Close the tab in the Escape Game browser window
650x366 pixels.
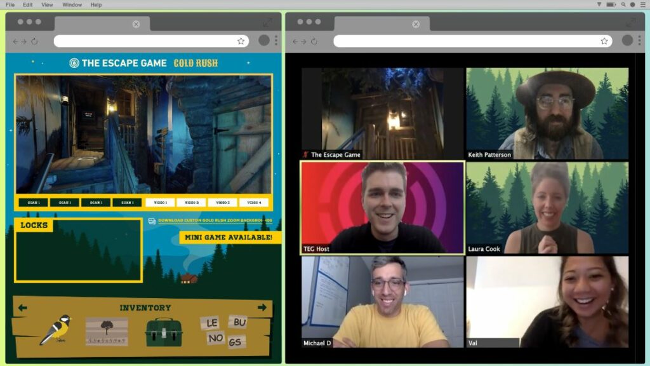pos(136,24)
